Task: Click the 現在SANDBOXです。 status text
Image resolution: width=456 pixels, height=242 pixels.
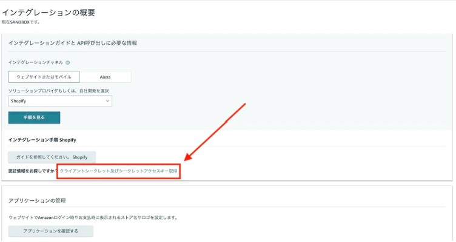Action: coord(21,22)
